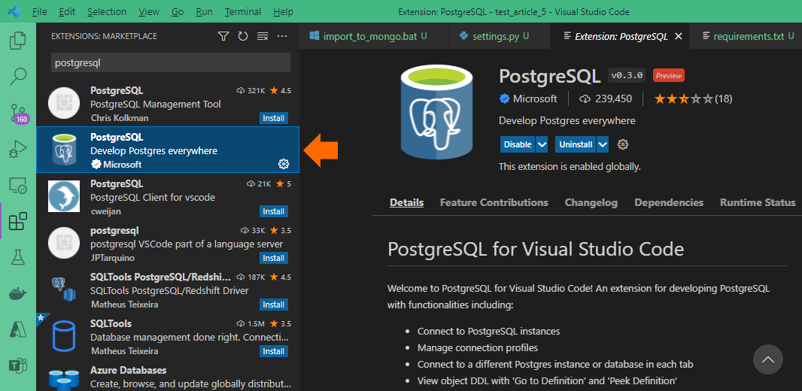
Task: Select the Changelog tab
Action: point(591,202)
